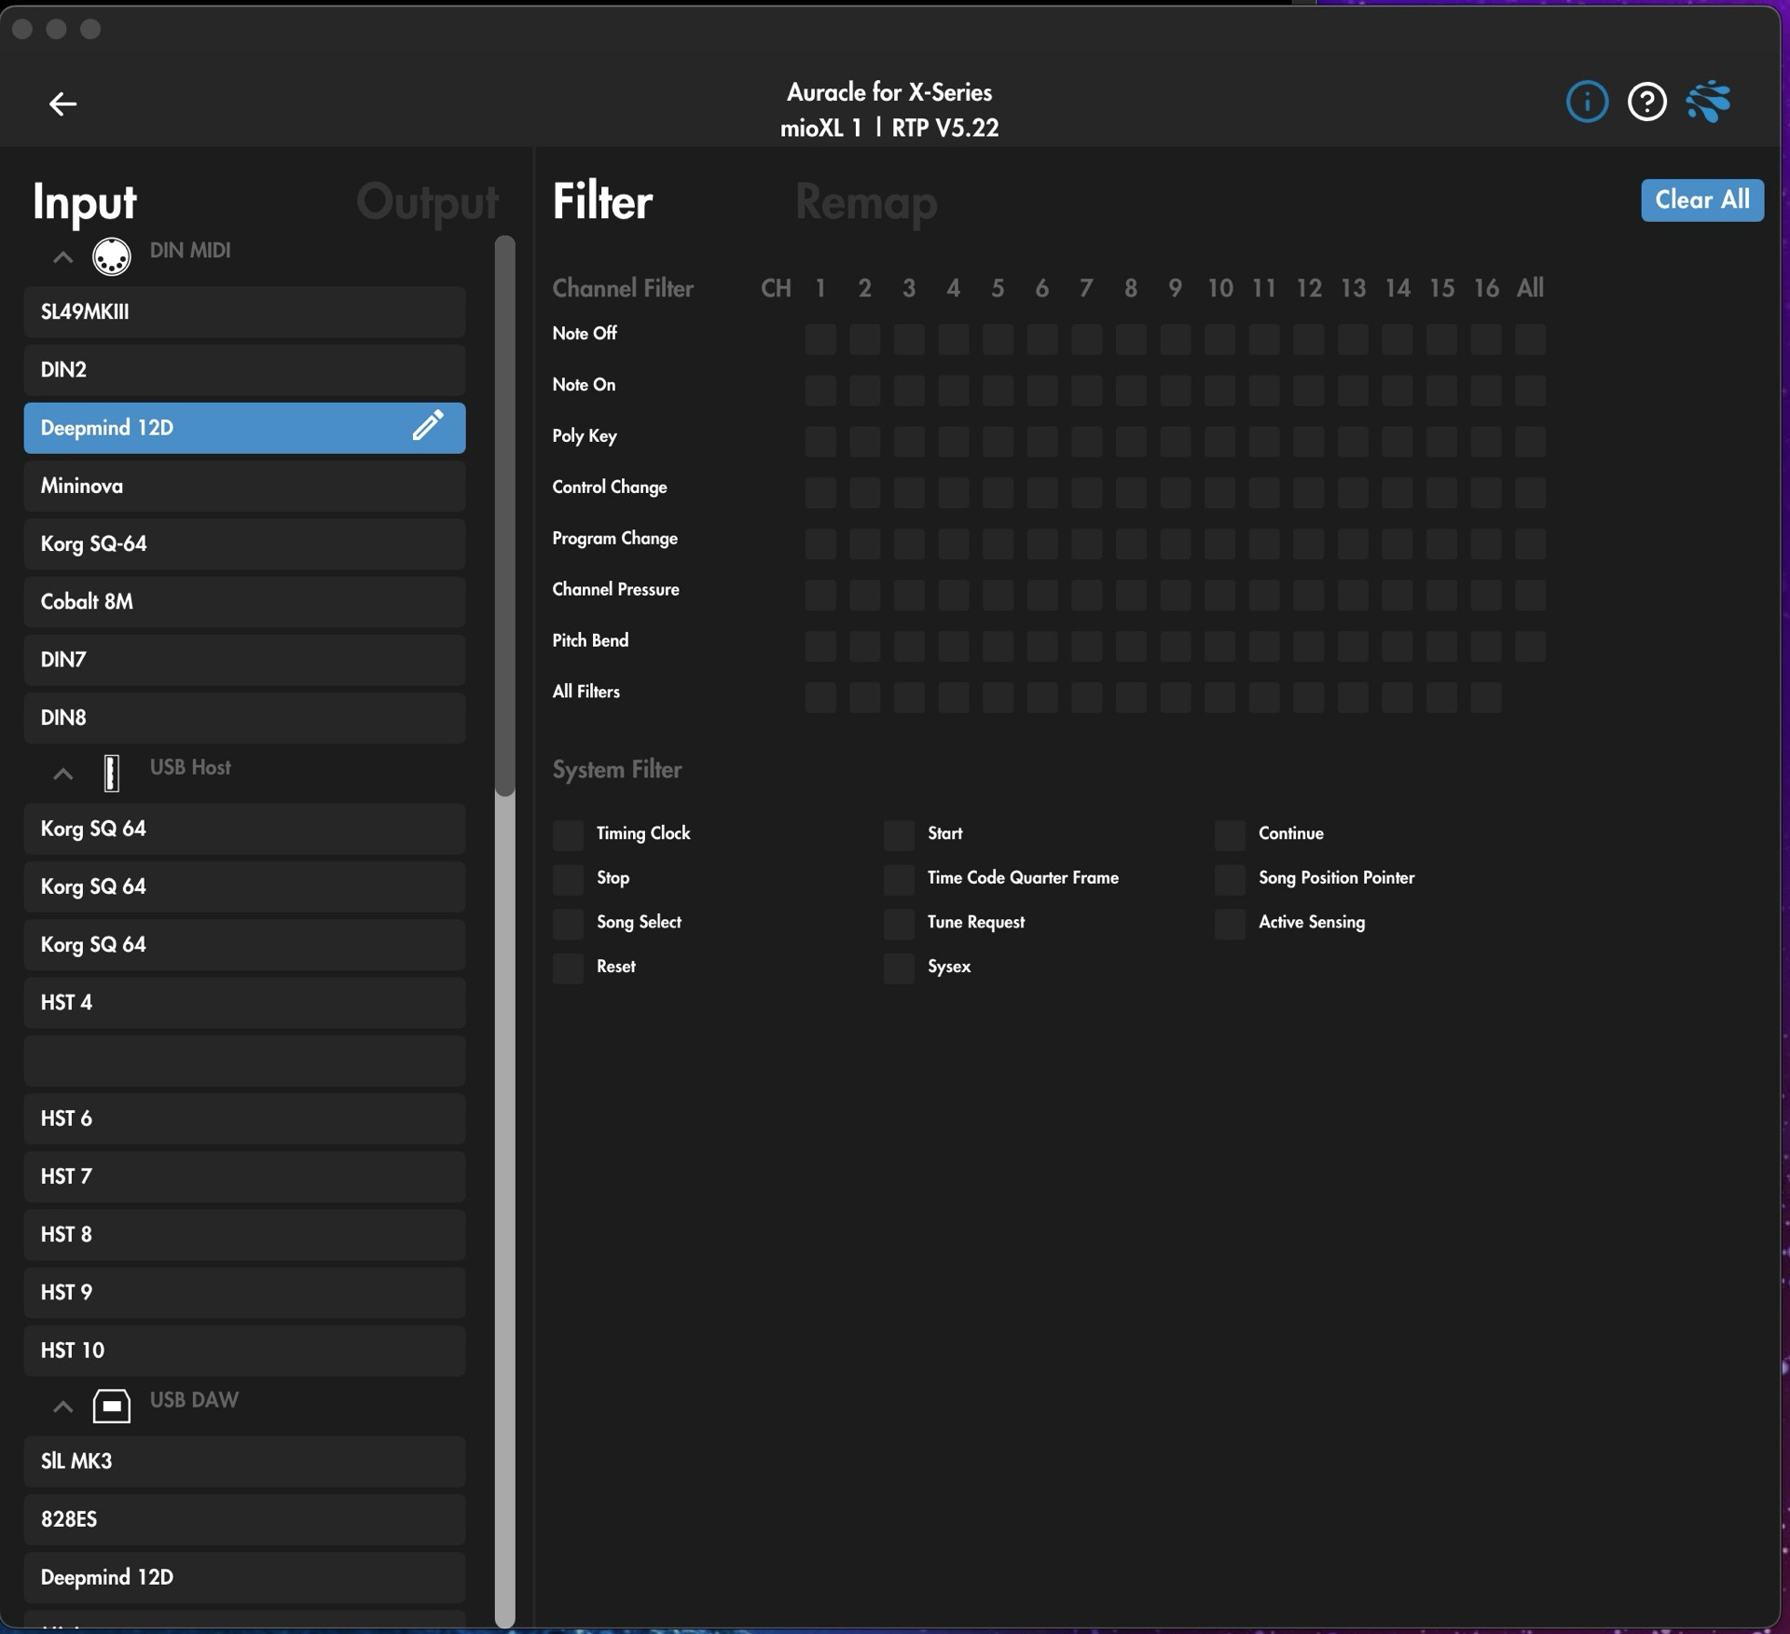Click the USB DAW port icon

[111, 1405]
